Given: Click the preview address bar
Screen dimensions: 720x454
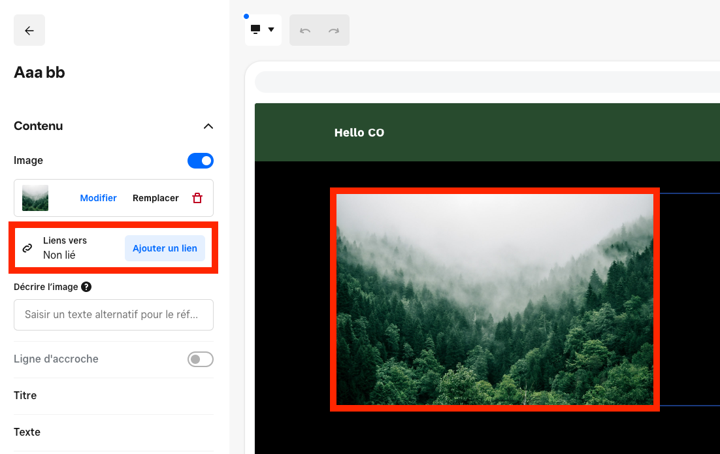Looking at the screenshot, I should 487,82.
